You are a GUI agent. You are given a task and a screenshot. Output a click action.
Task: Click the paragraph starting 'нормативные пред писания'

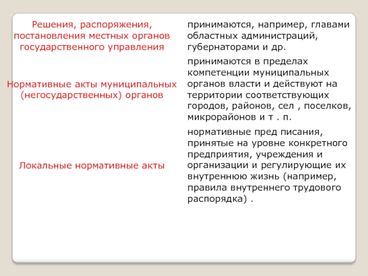pos(267,166)
